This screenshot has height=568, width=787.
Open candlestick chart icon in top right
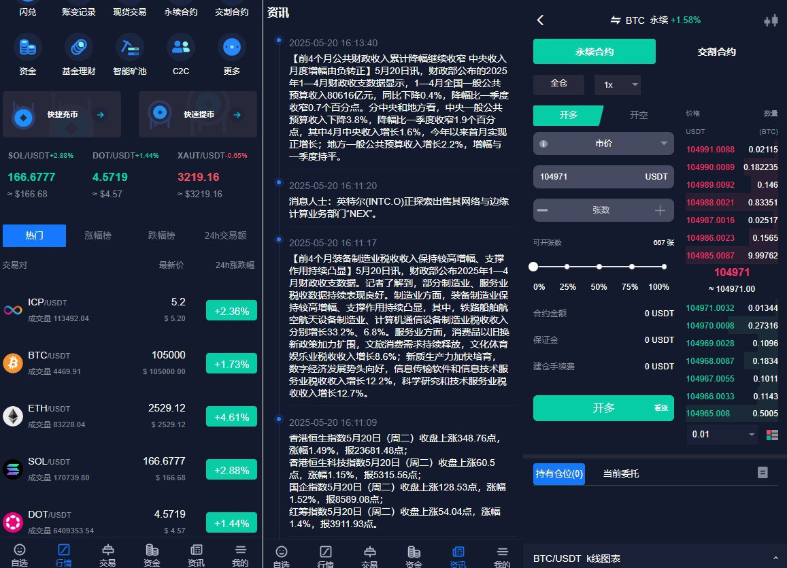[x=770, y=20]
